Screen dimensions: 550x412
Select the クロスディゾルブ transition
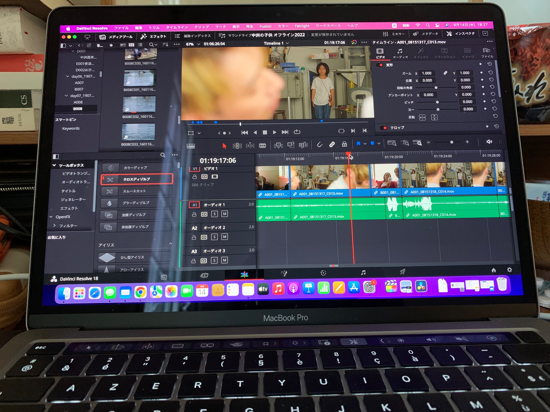click(x=137, y=179)
